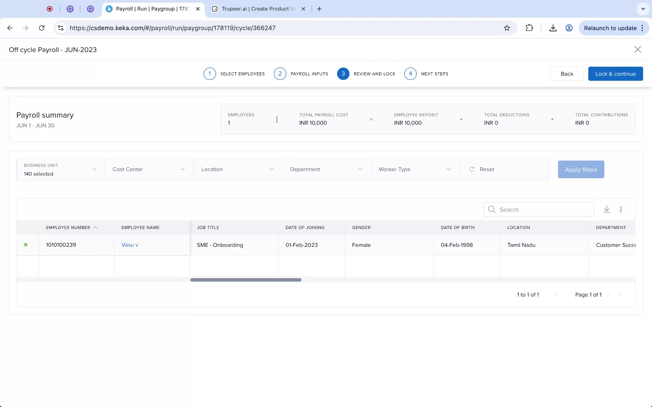Reload the page with the refresh icon
The width and height of the screenshot is (652, 407).
tap(42, 28)
